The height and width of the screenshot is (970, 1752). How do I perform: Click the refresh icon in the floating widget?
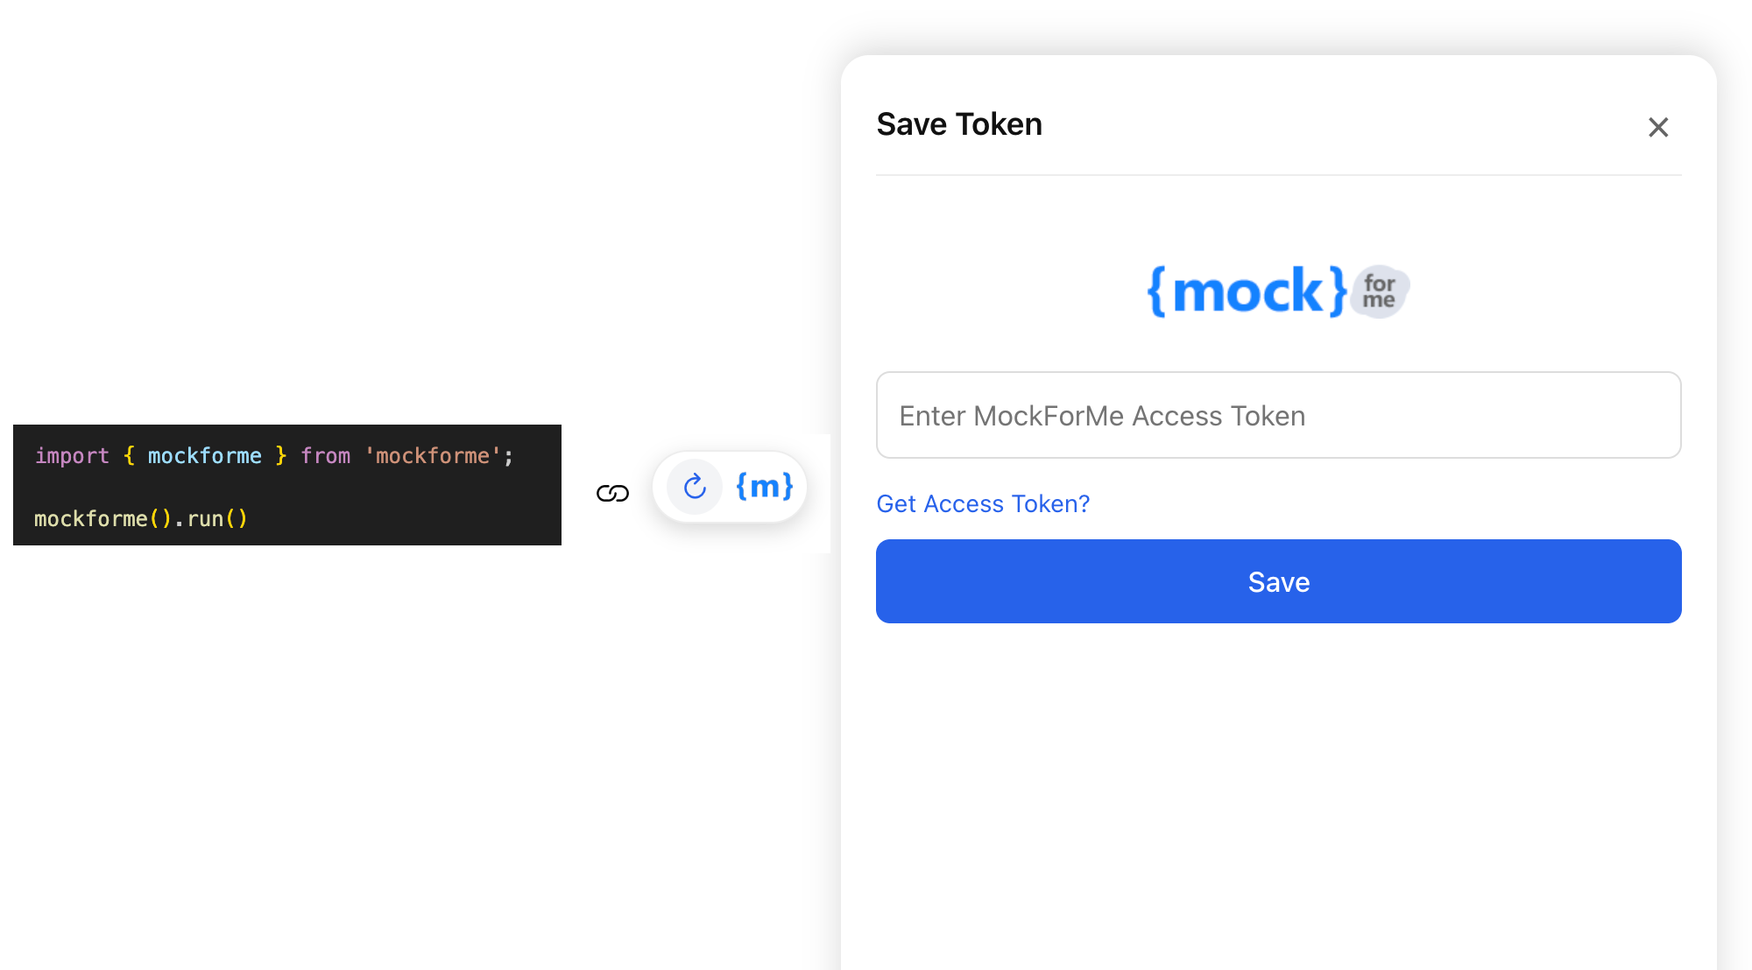(694, 487)
